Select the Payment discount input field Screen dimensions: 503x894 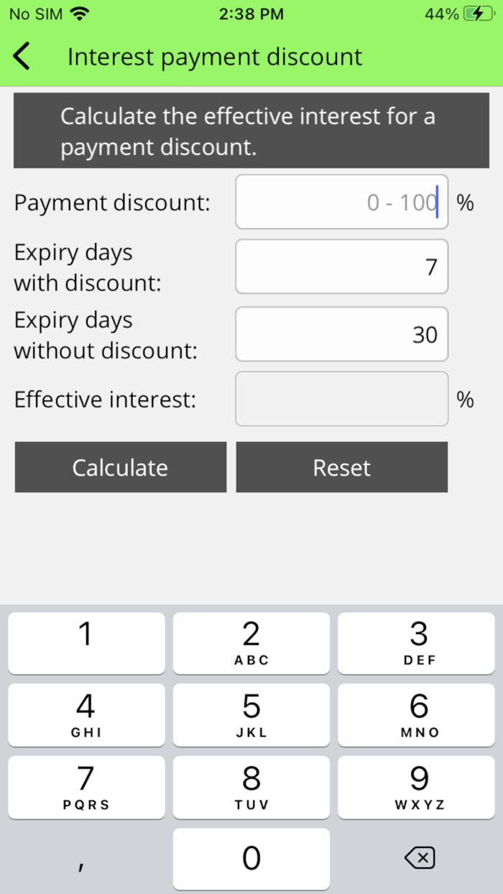(x=342, y=202)
